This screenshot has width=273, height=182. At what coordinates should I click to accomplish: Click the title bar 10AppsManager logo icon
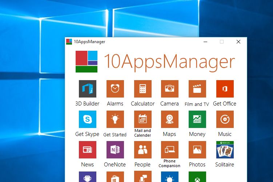coord(69,42)
